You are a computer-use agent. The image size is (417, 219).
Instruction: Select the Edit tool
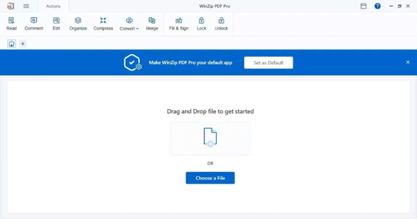coord(56,24)
